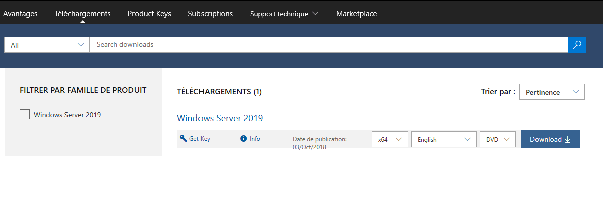Open the x64 architecture dropdown

coord(389,139)
